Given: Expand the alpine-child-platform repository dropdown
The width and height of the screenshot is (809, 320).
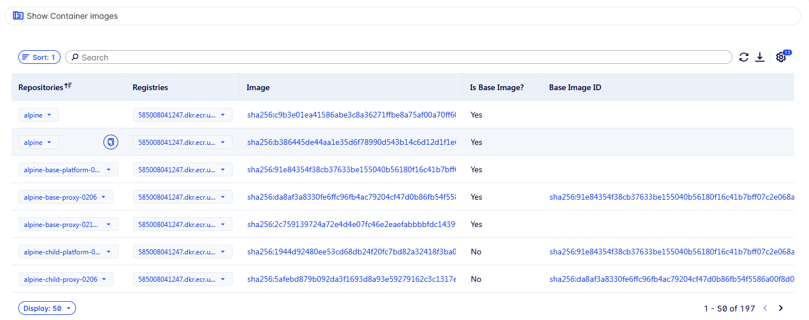Looking at the screenshot, I should click(x=68, y=252).
